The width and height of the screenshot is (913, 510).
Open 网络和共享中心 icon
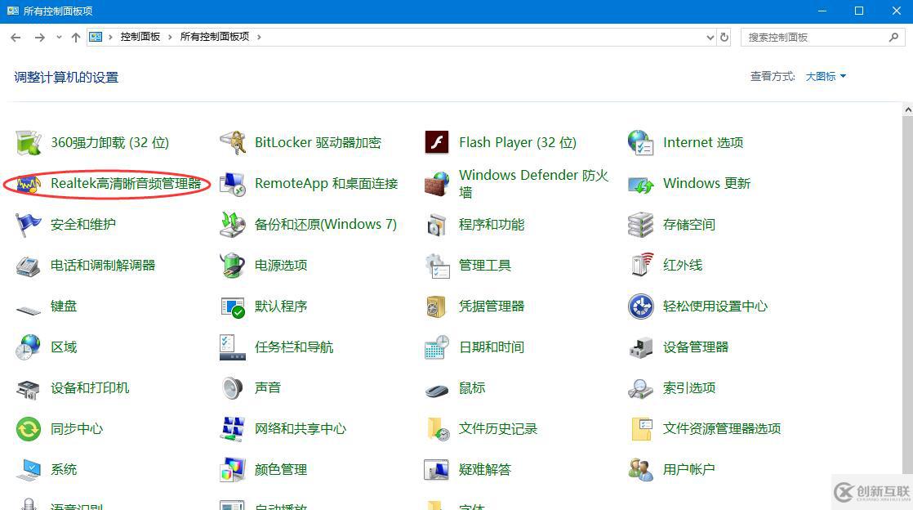[232, 430]
